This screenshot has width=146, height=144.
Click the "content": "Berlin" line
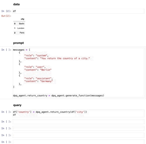(38, 70)
